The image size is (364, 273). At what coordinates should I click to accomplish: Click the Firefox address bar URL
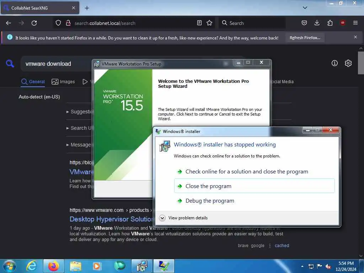[x=105, y=23]
